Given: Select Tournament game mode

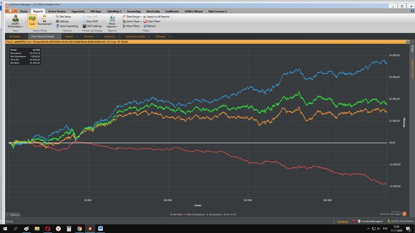Looking at the screenshot, I should click(x=44, y=21).
